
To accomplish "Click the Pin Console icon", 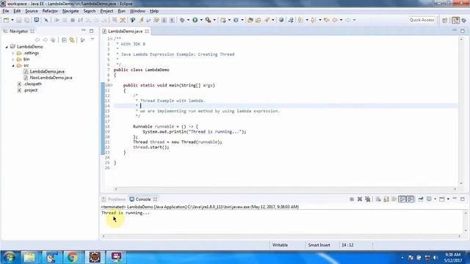I will [421, 199].
